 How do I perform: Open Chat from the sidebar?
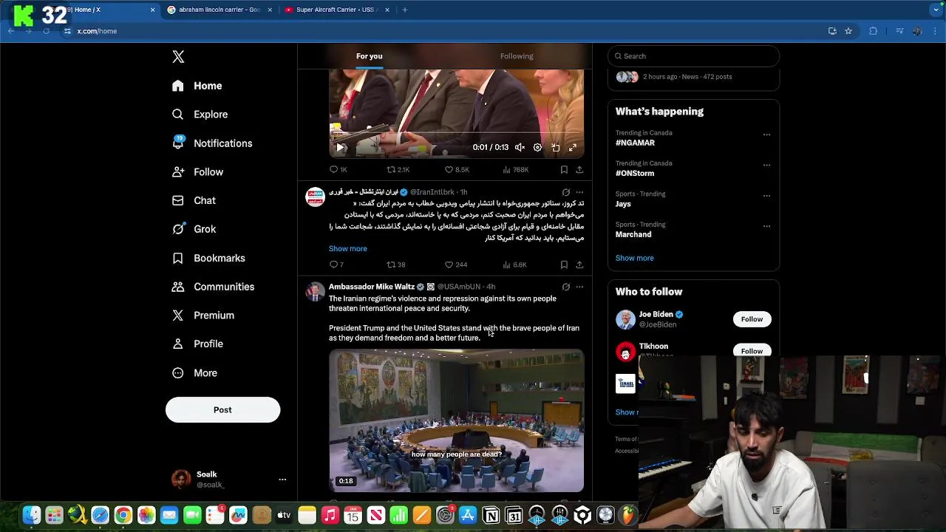tap(194, 201)
